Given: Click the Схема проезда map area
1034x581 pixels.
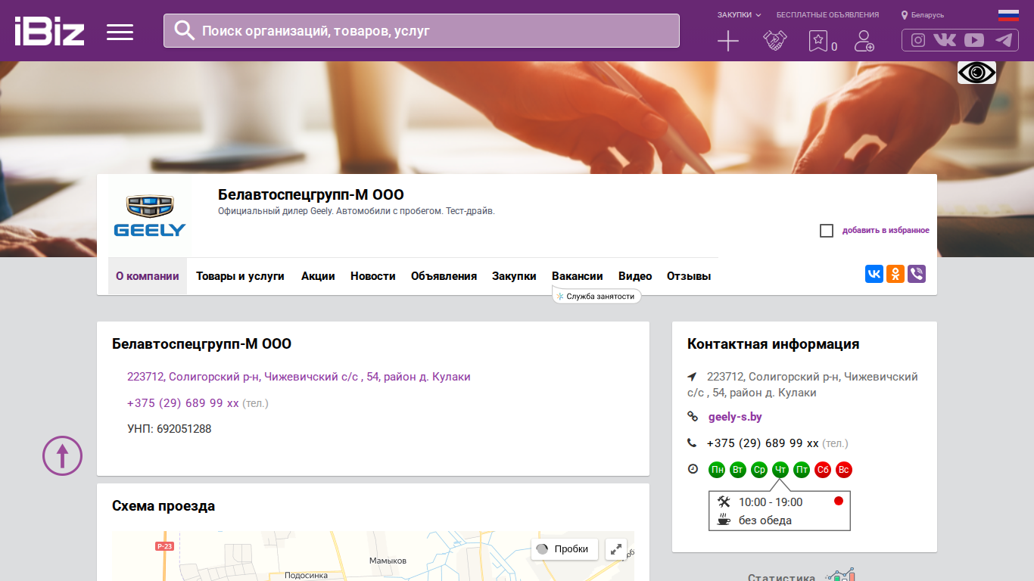Looking at the screenshot, I should [373, 556].
